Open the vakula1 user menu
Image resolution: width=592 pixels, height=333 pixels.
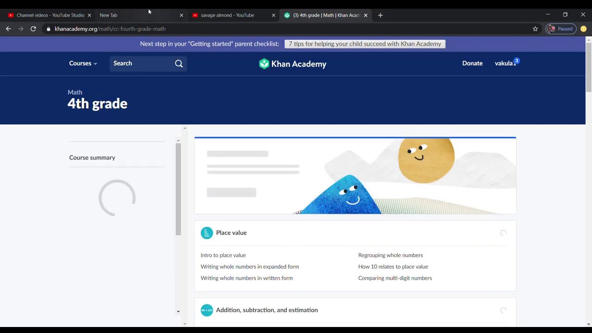[505, 63]
